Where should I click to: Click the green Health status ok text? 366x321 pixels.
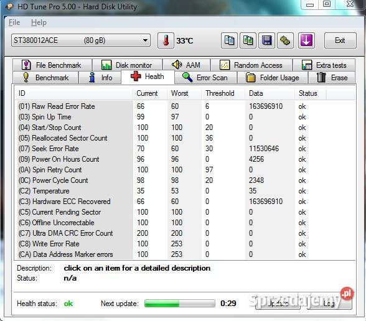68,304
